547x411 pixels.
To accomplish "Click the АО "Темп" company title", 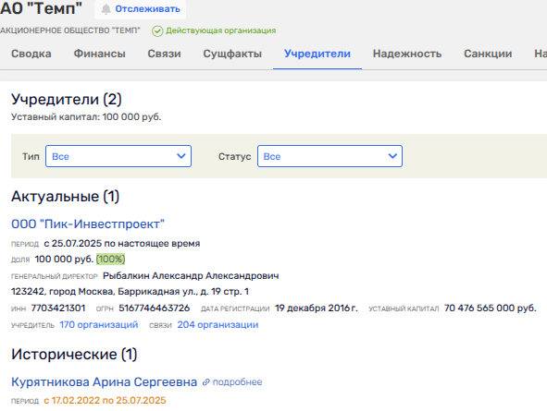I will pos(41,8).
